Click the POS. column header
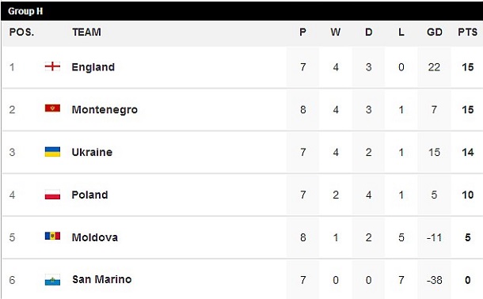Screen dimensions: 483x299 click(x=21, y=32)
